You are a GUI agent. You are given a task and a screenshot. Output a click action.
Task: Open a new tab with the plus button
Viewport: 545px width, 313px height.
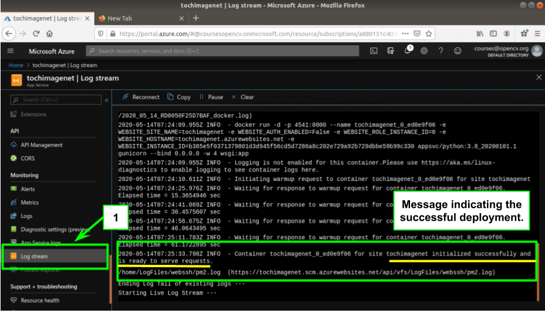196,18
